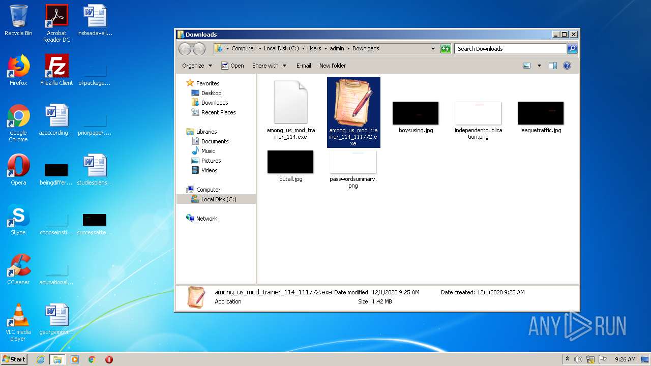This screenshot has width=651, height=366.
Task: Open the Windows Start menu
Action: tap(14, 359)
